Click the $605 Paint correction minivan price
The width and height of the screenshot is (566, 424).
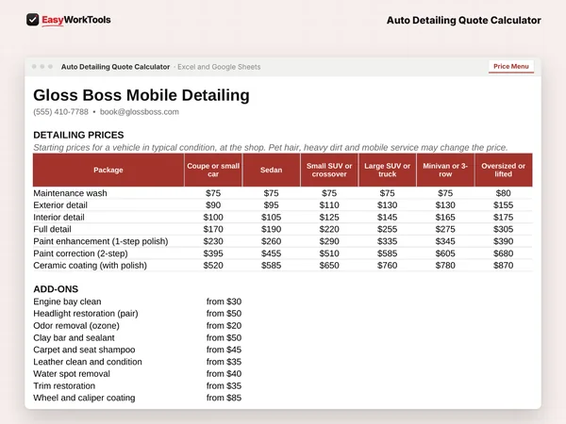(445, 253)
